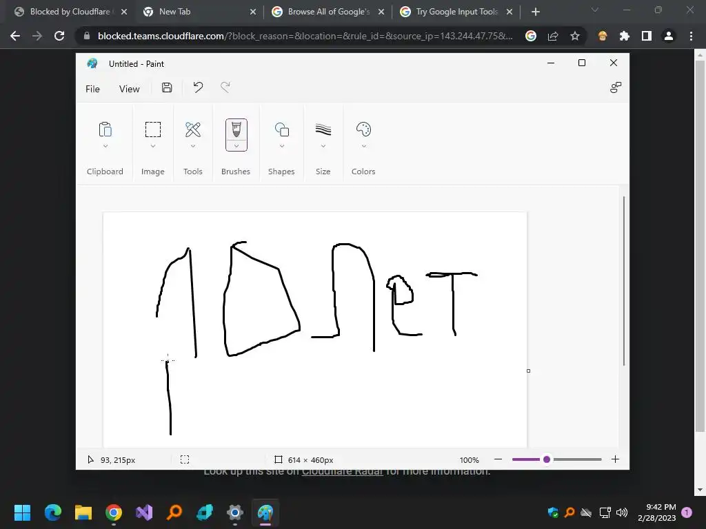Open the notification badge in tray

(687, 512)
